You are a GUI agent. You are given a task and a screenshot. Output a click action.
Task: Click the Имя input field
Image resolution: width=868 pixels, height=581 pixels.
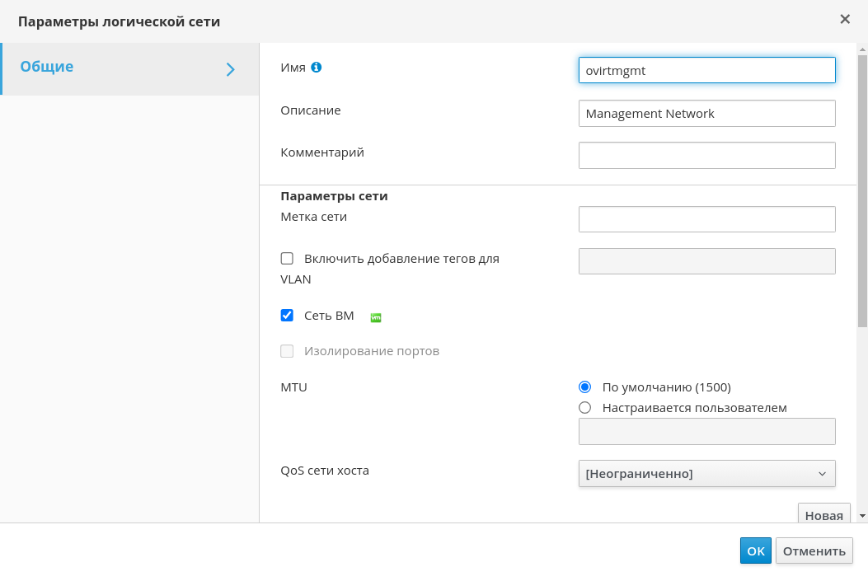[706, 71]
